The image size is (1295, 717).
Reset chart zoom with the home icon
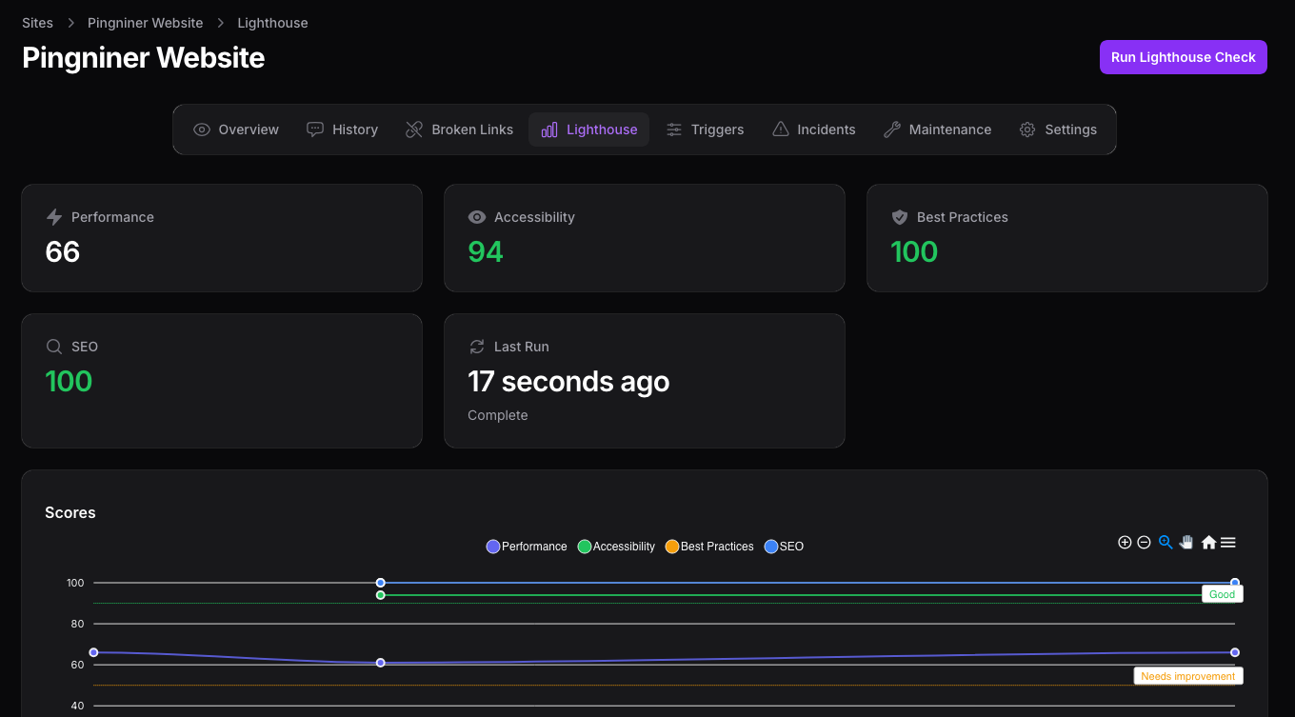[1208, 543]
